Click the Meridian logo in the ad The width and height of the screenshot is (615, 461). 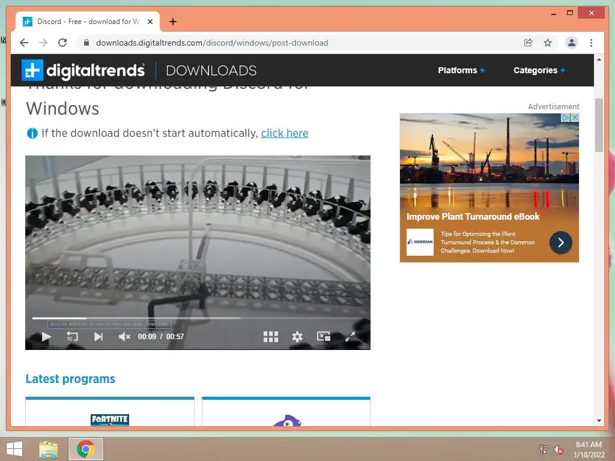[x=420, y=242]
